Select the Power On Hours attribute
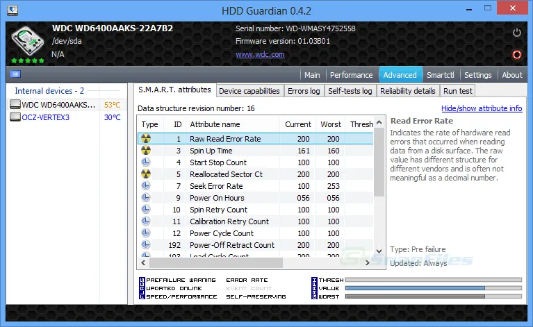Screen dimensions: 533x327 pos(256,198)
